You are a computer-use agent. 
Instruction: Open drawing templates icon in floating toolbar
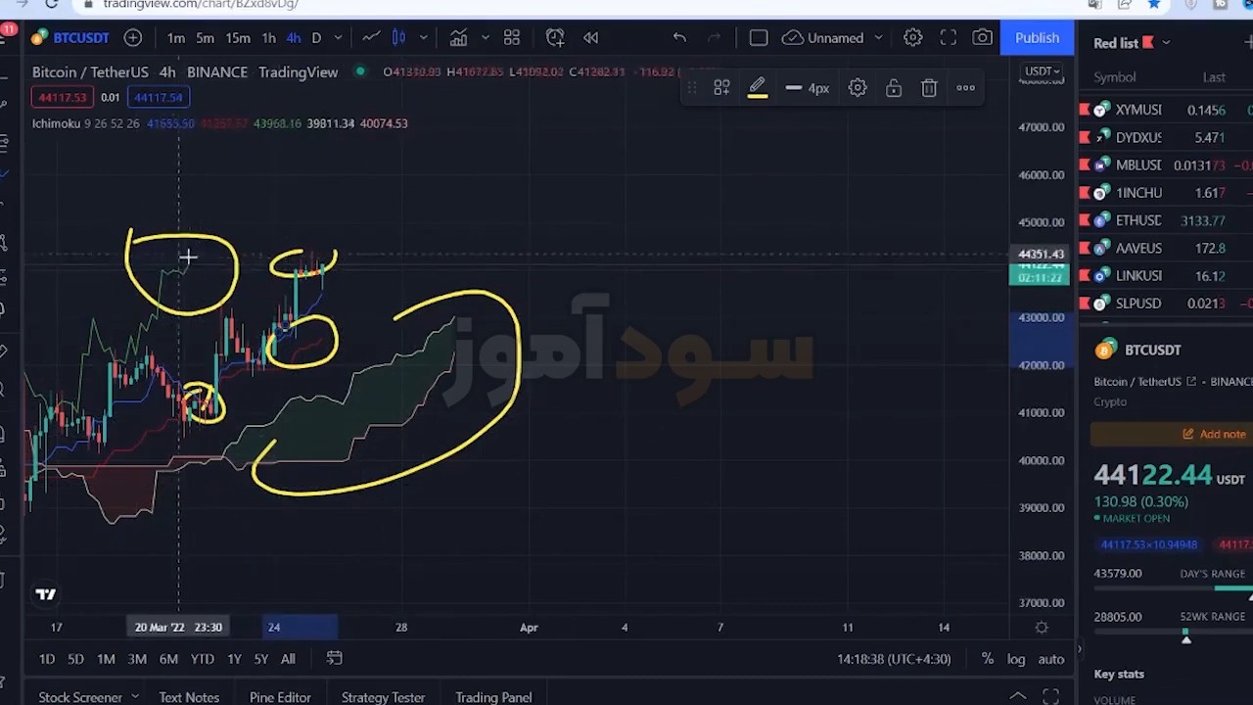(x=721, y=88)
